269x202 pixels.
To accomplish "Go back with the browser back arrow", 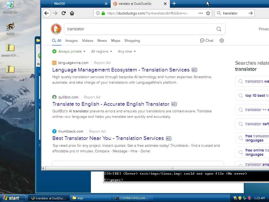I will tap(46, 13).
